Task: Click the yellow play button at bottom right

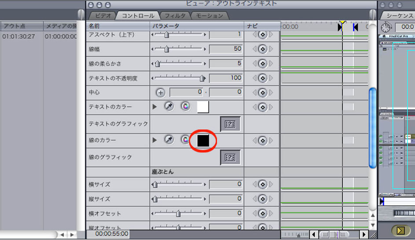Action: click(x=400, y=230)
